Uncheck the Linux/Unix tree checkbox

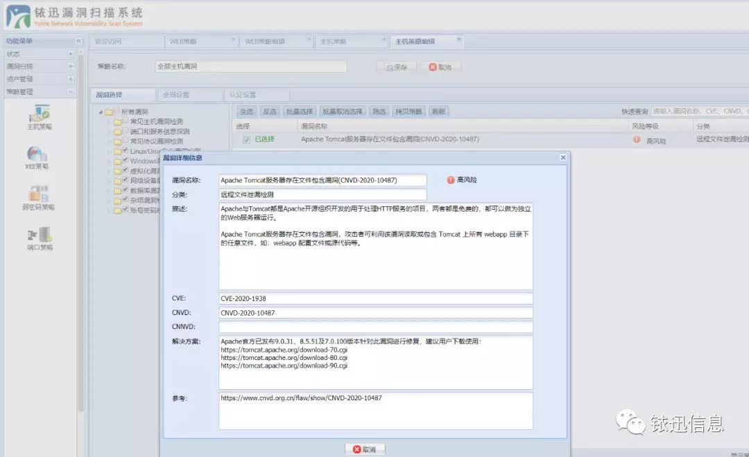[126, 150]
